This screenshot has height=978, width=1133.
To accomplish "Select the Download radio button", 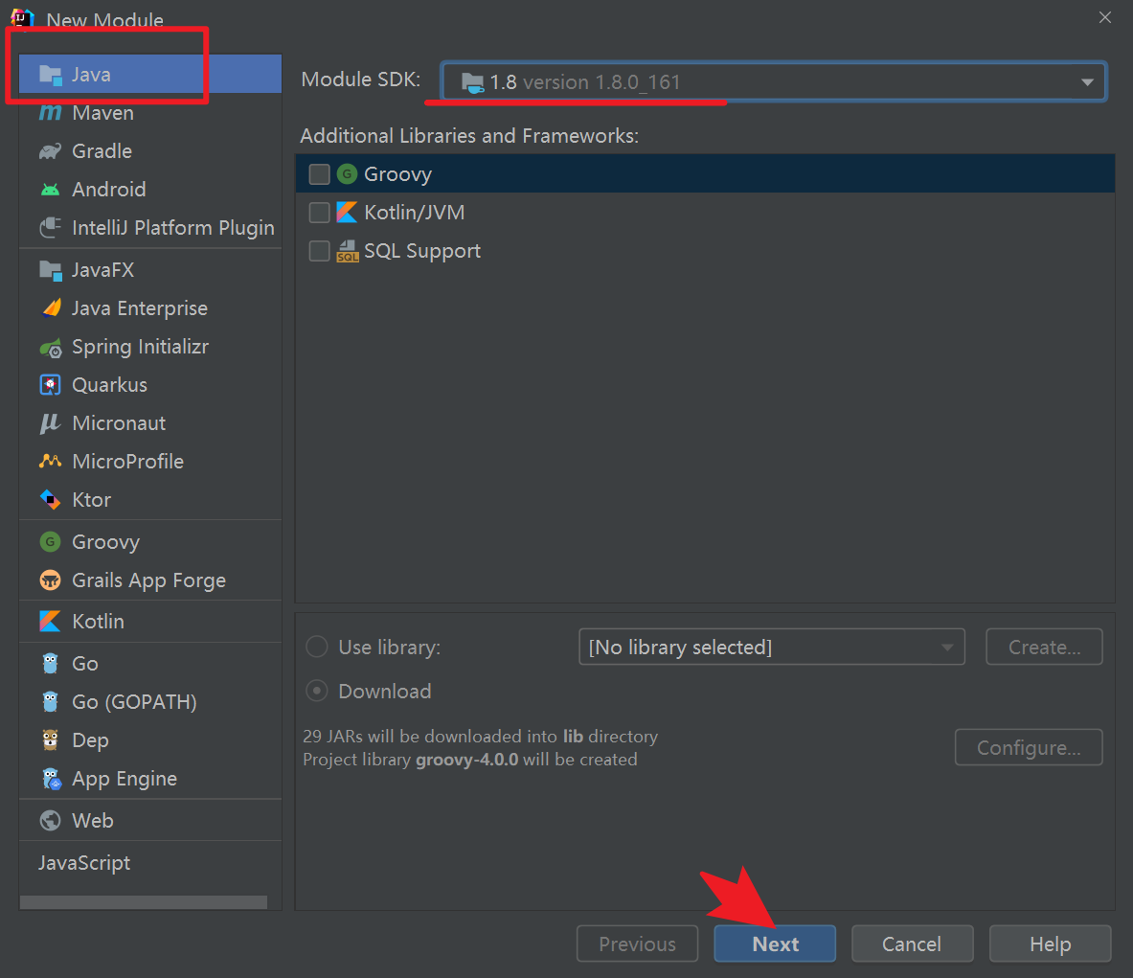I will click(317, 691).
